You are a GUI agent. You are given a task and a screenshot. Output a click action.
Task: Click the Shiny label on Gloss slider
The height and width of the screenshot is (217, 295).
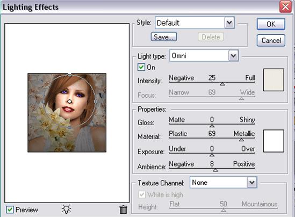[x=247, y=120]
